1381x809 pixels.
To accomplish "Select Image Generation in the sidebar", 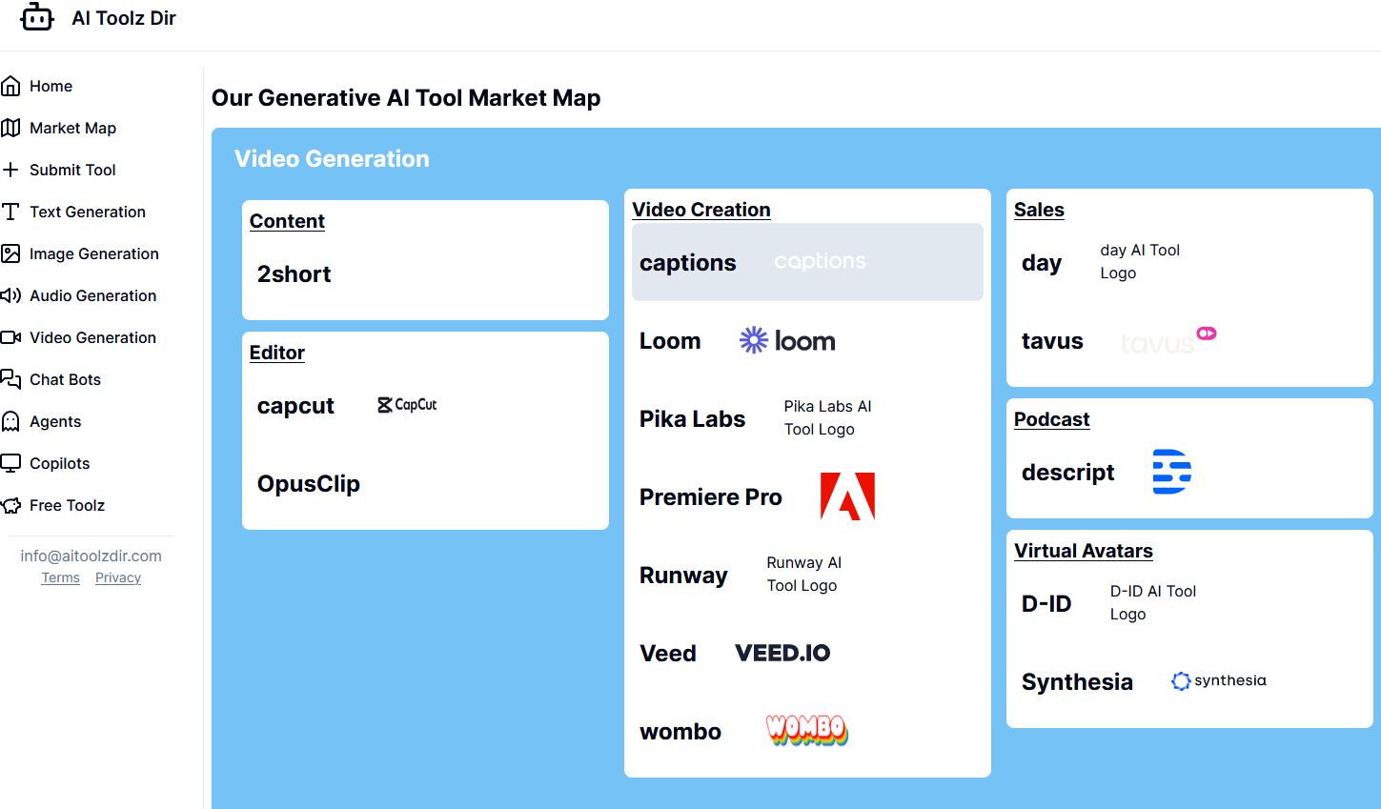I will 94,253.
